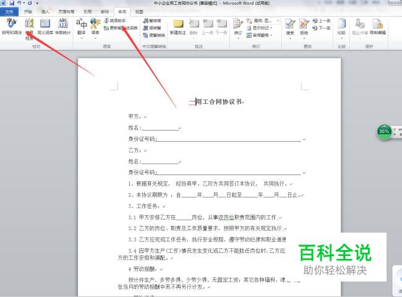Save the document from Quick Access Toolbar

[x=12, y=3]
